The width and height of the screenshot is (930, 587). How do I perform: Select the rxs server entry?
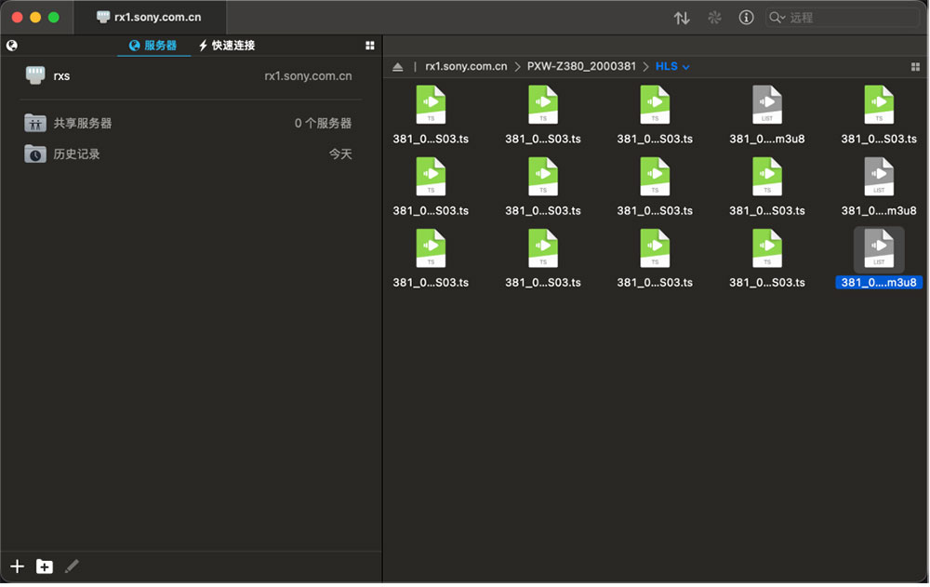[189, 76]
